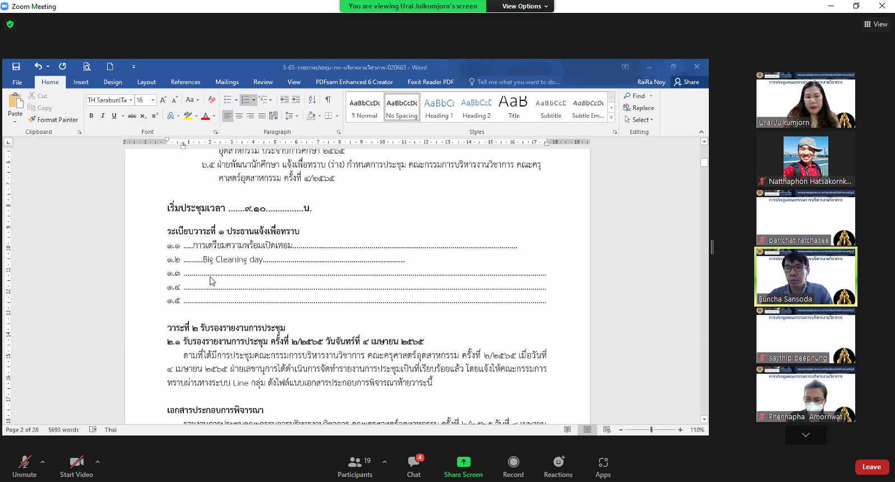Click the Undo arrow in Word

[38, 66]
